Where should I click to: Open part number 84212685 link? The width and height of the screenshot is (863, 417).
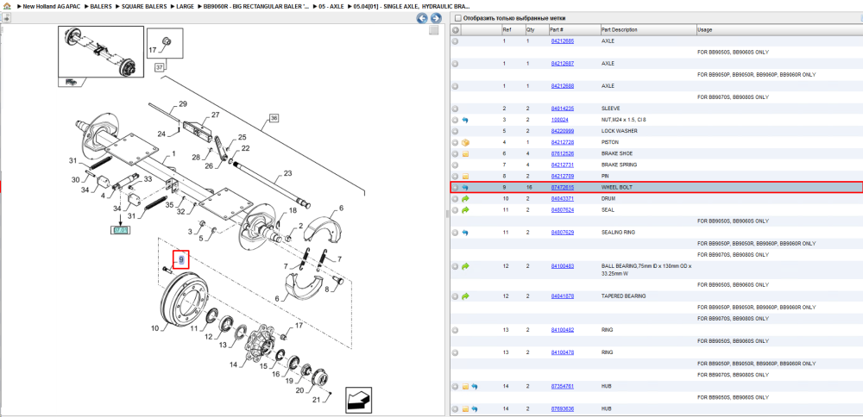tap(563, 41)
